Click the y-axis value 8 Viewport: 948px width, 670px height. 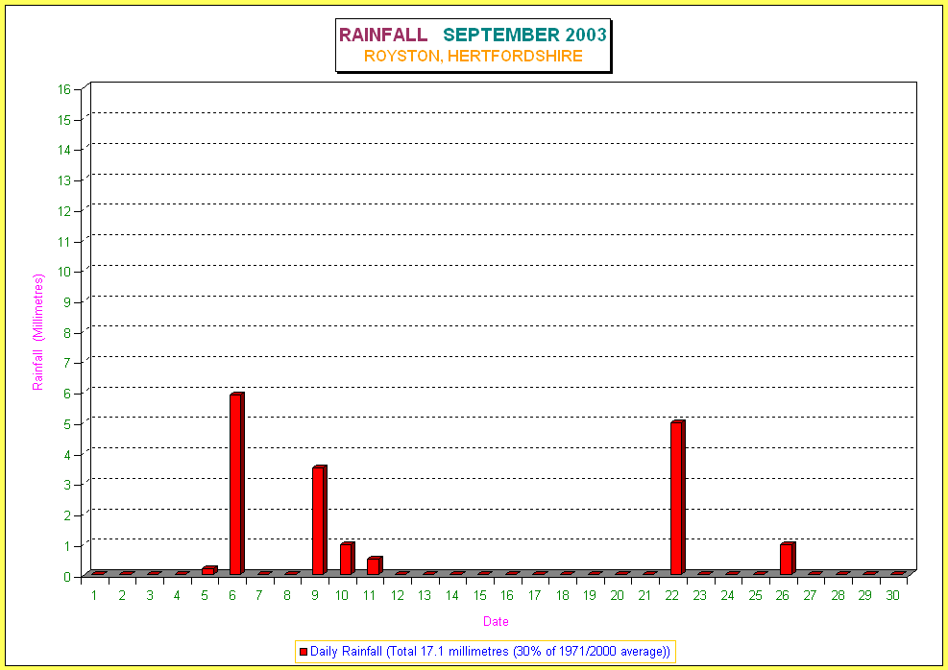[x=67, y=333]
